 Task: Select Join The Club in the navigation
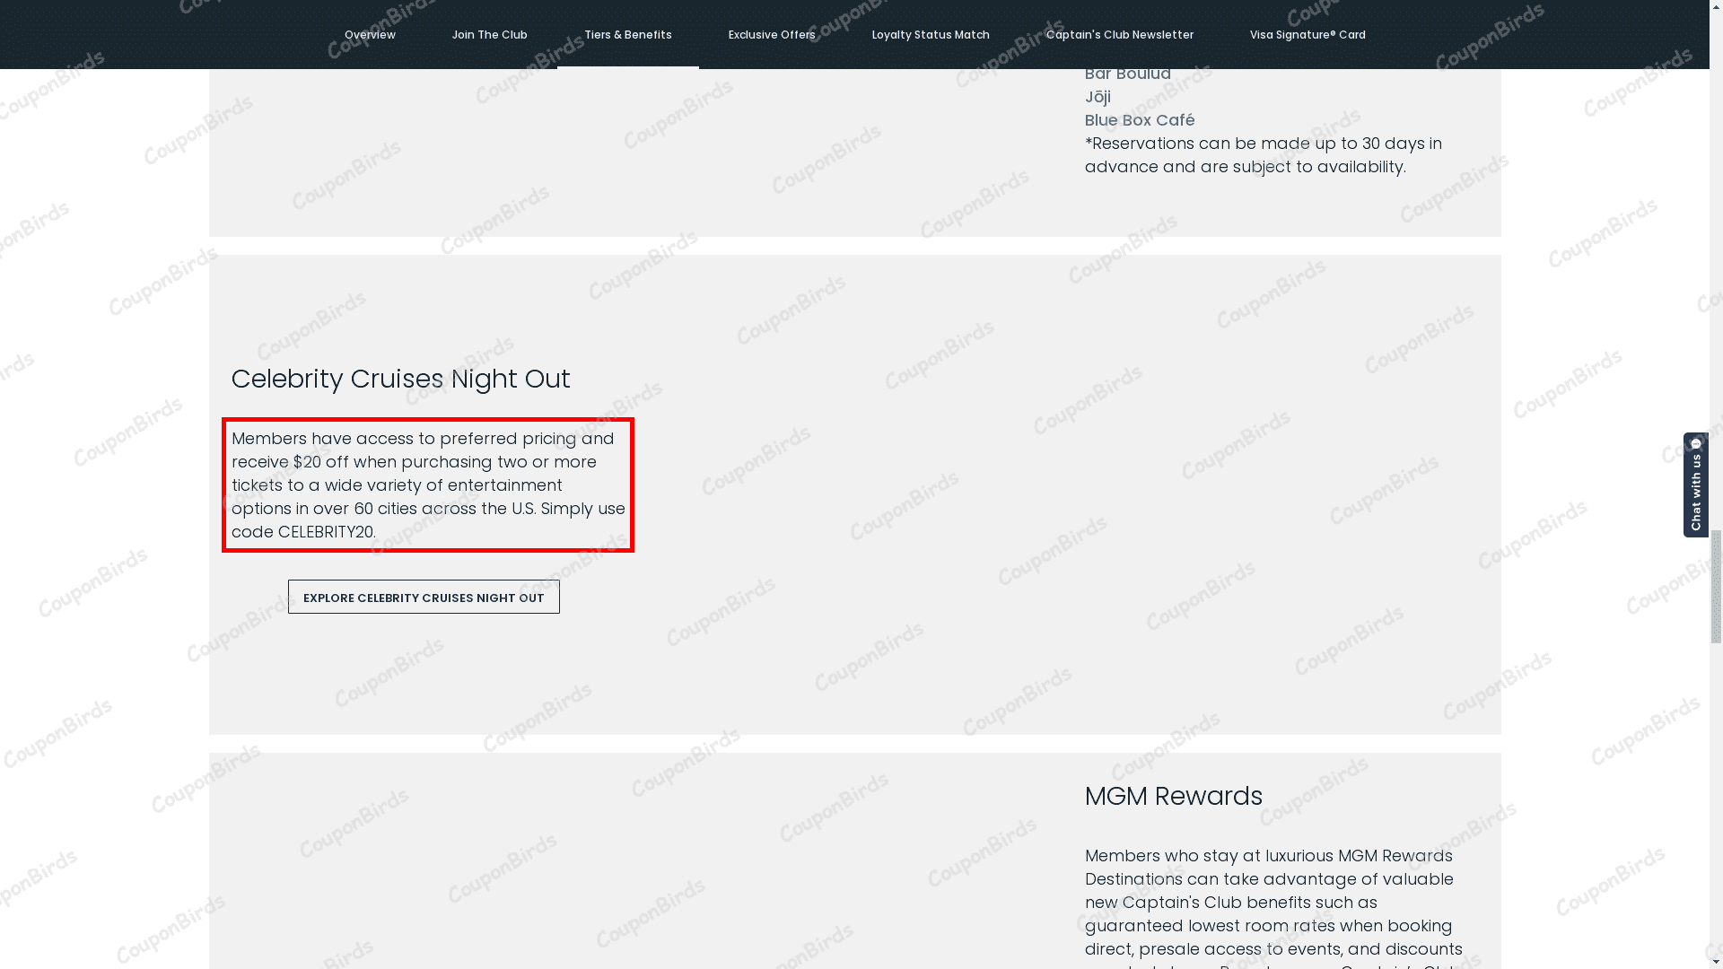coord(489,34)
